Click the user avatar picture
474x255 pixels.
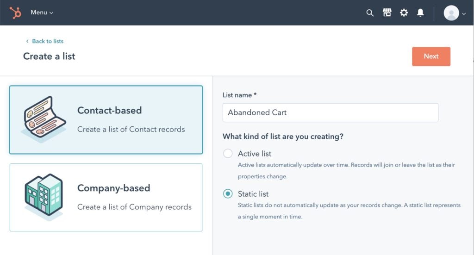coord(451,12)
